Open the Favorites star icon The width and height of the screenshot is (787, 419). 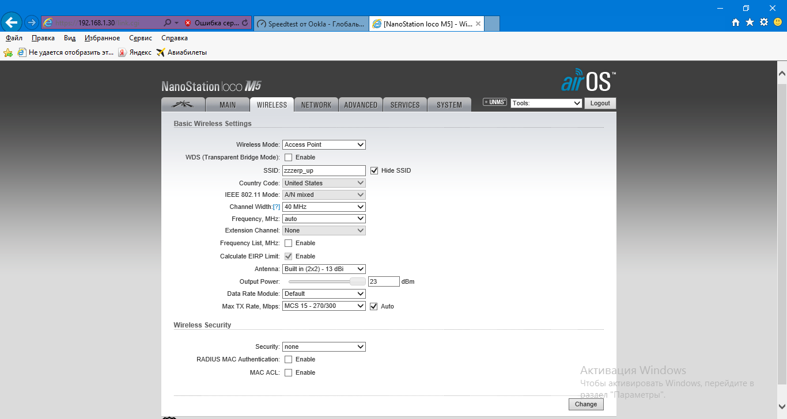click(x=750, y=22)
